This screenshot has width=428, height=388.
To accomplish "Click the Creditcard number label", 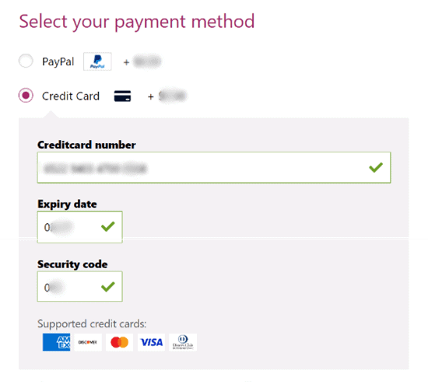I will pos(86,145).
